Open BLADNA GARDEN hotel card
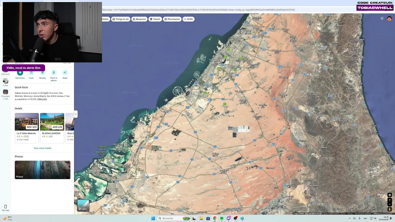Viewport: 395px width, 222px height. (52, 128)
